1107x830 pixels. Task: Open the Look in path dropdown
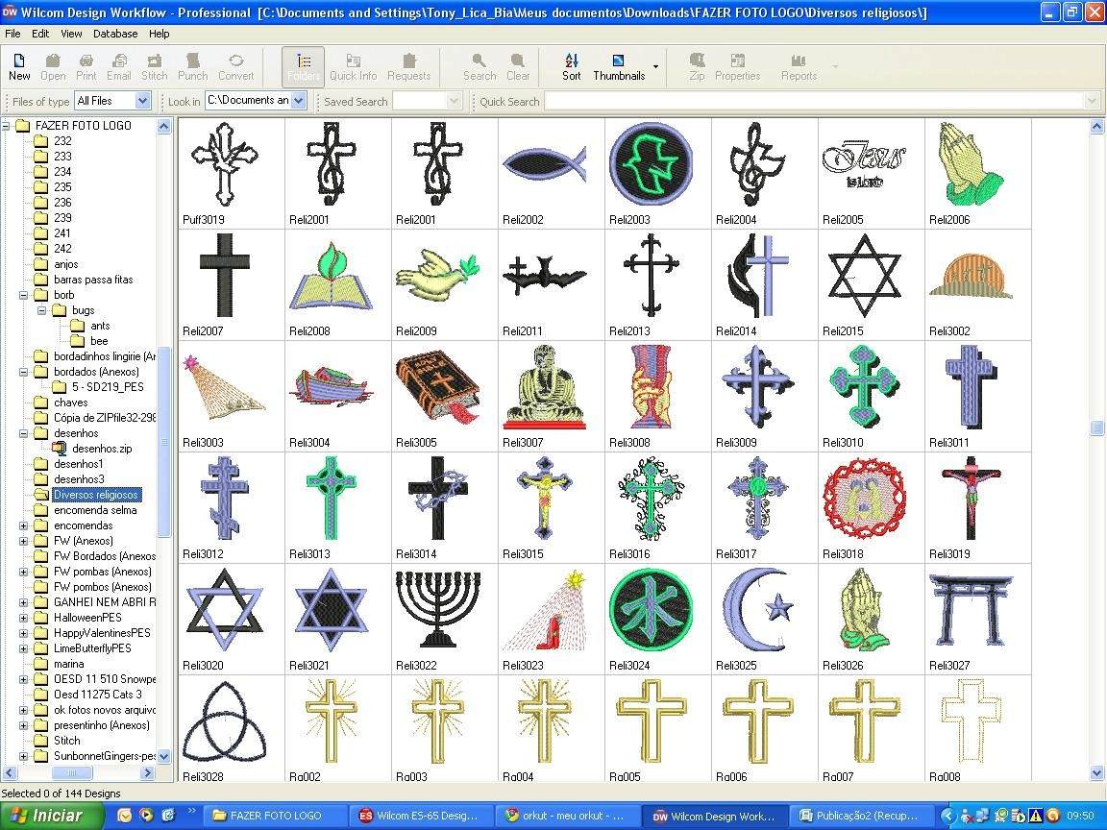(x=298, y=101)
